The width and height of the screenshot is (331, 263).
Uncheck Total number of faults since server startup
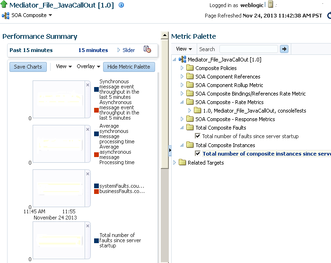tap(198, 136)
